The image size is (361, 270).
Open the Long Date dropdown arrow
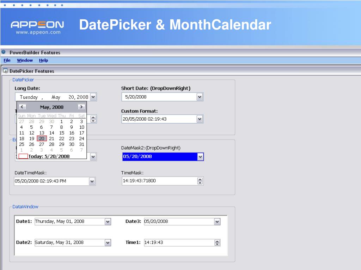[93, 97]
